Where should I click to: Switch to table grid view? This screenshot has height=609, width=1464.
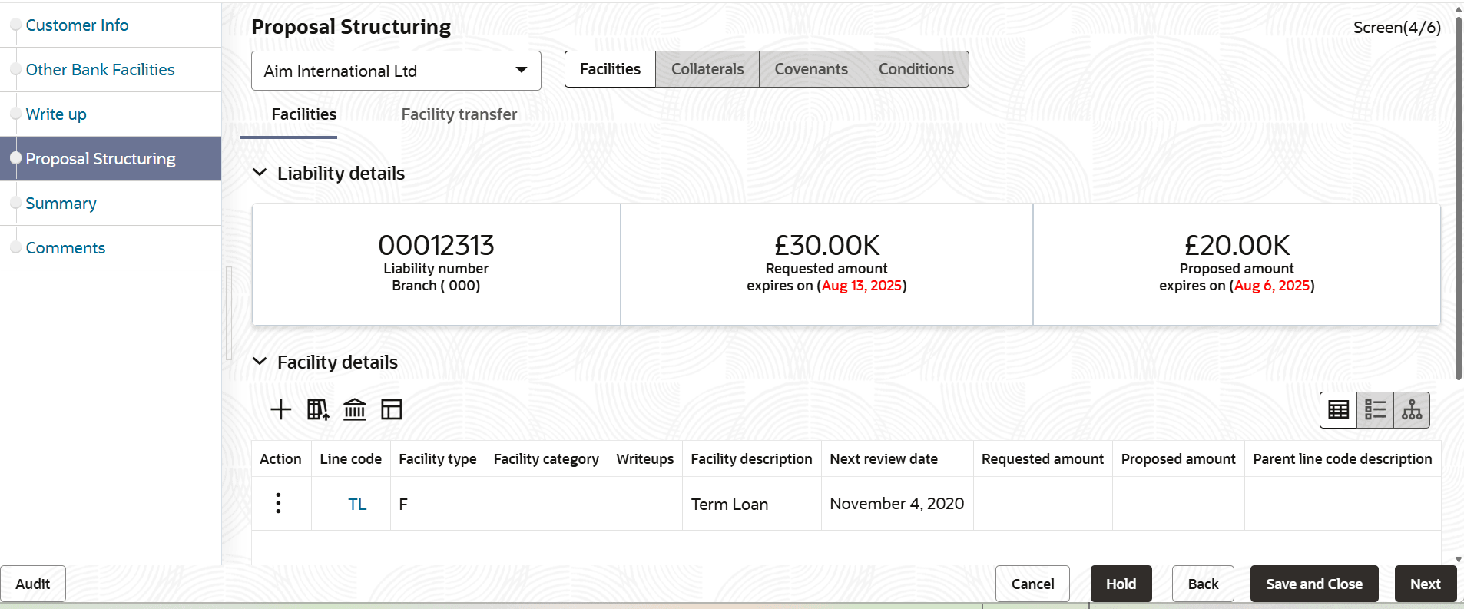point(1339,410)
